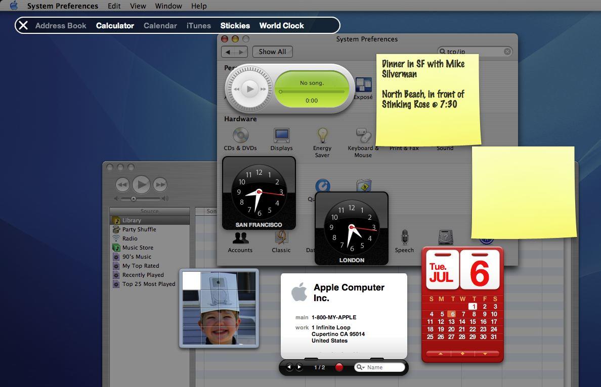The image size is (601, 387).
Task: Show the next Address Book widget card
Action: pyautogui.click(x=299, y=367)
